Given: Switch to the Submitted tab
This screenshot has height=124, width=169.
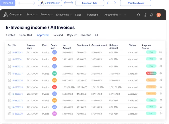Looking at the screenshot, I should click(26, 35).
